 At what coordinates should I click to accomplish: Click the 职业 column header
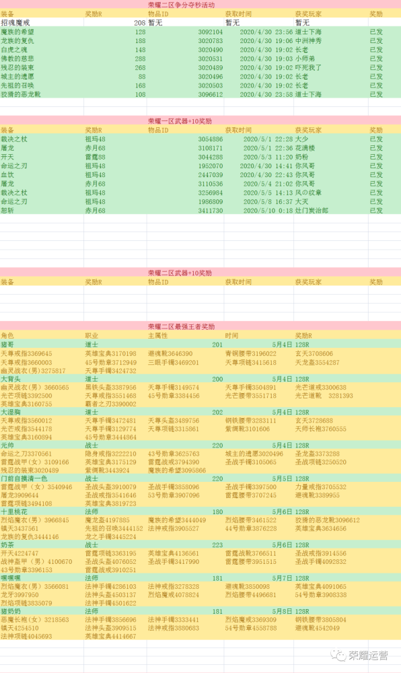(x=92, y=336)
